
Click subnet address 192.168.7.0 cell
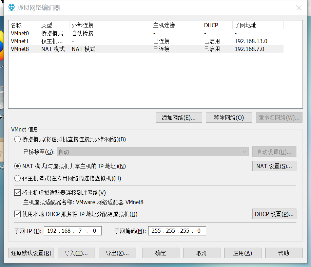pyautogui.click(x=249, y=49)
